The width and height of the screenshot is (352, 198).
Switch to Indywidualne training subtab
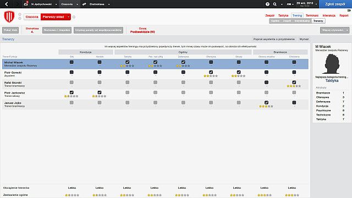(x=302, y=21)
